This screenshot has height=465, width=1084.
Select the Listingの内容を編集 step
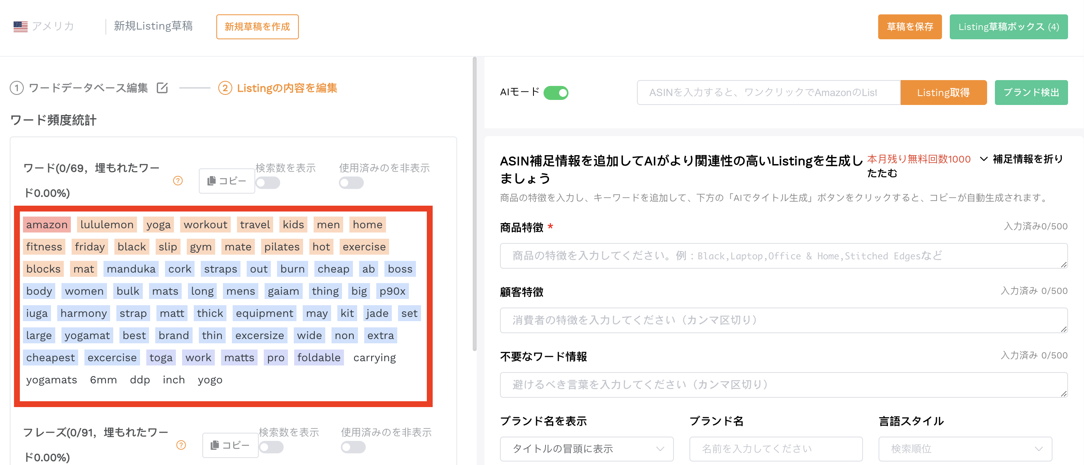[287, 88]
